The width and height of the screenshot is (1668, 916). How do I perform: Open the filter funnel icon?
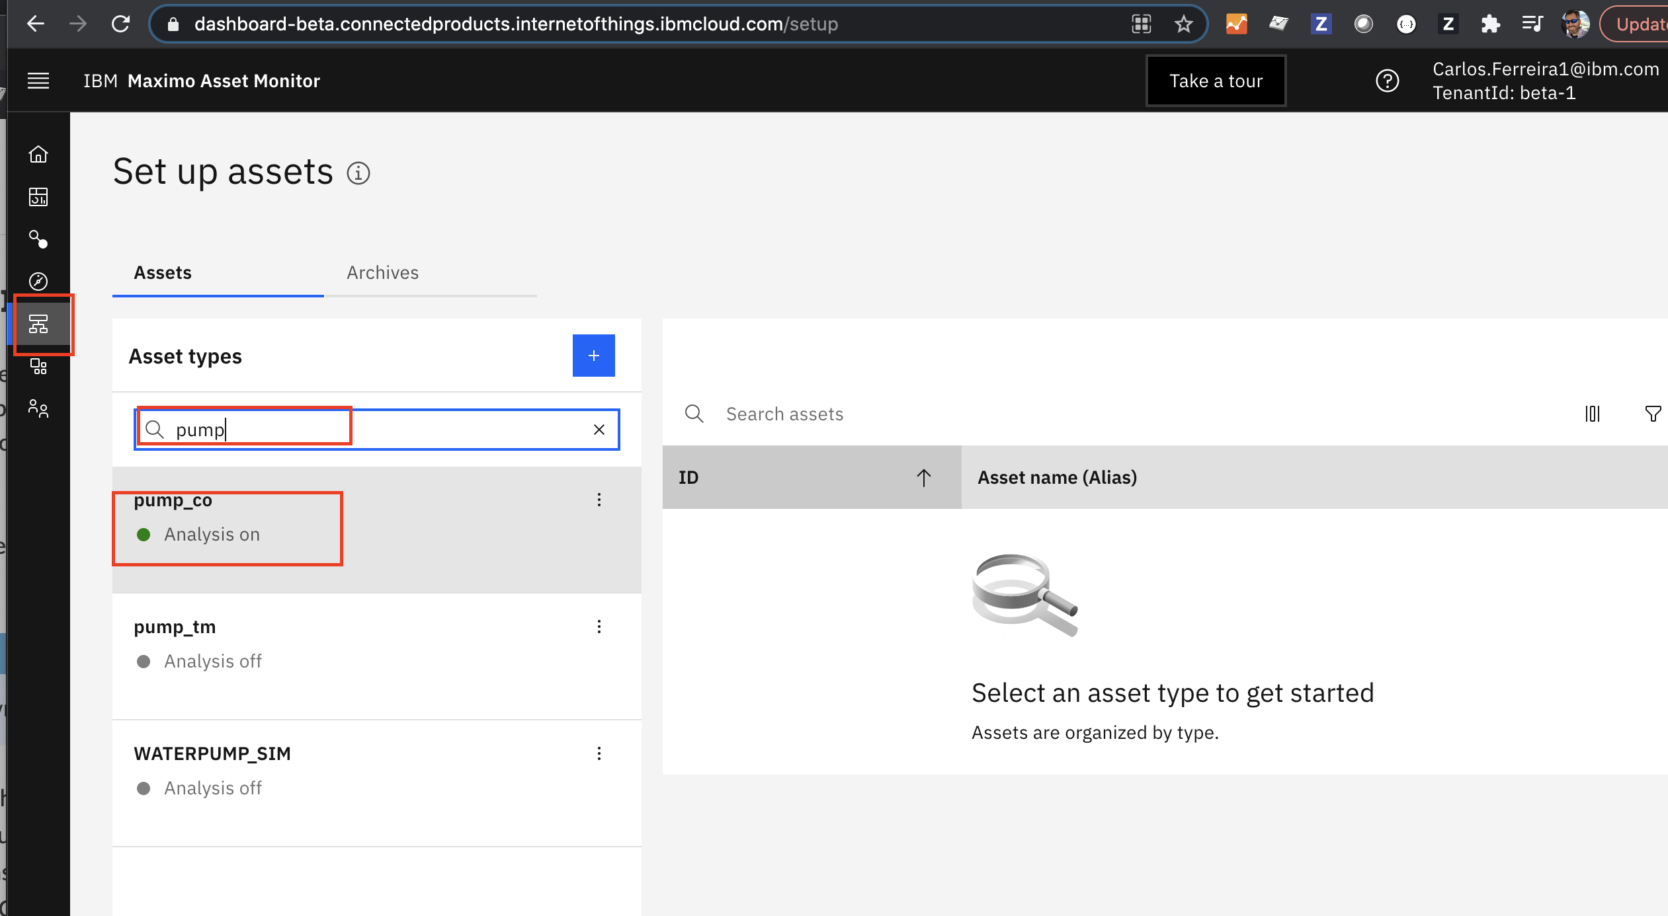click(1653, 414)
